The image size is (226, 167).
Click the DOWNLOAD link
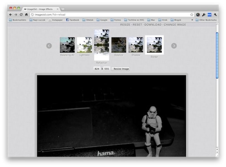(153, 25)
